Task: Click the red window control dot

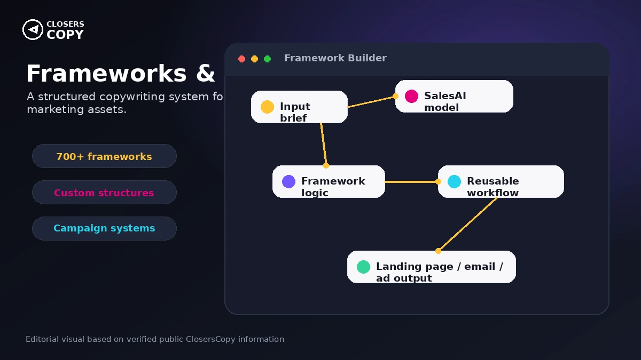Action: pos(241,59)
